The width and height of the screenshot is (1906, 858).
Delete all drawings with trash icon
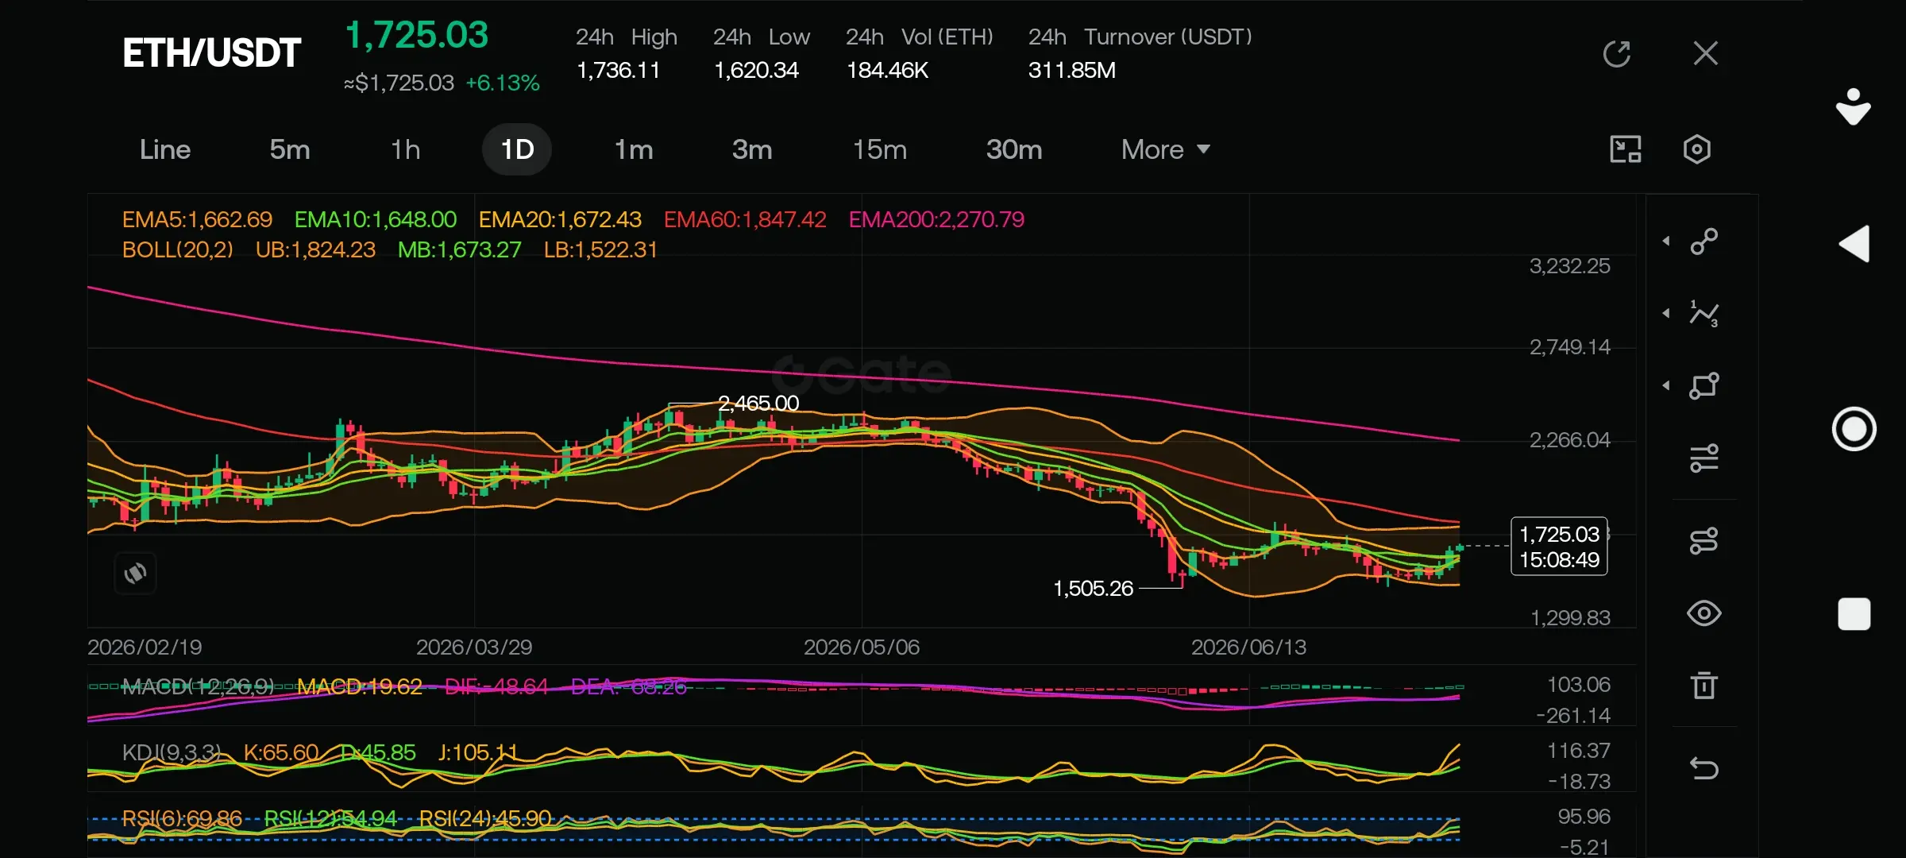(x=1703, y=686)
